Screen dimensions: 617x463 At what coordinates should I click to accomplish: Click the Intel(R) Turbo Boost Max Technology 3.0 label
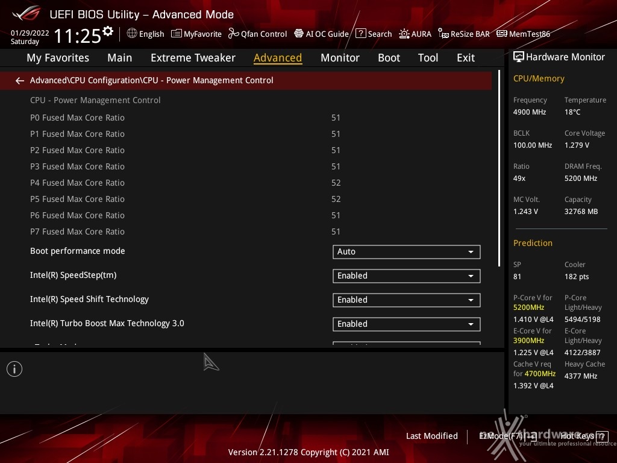click(x=107, y=323)
